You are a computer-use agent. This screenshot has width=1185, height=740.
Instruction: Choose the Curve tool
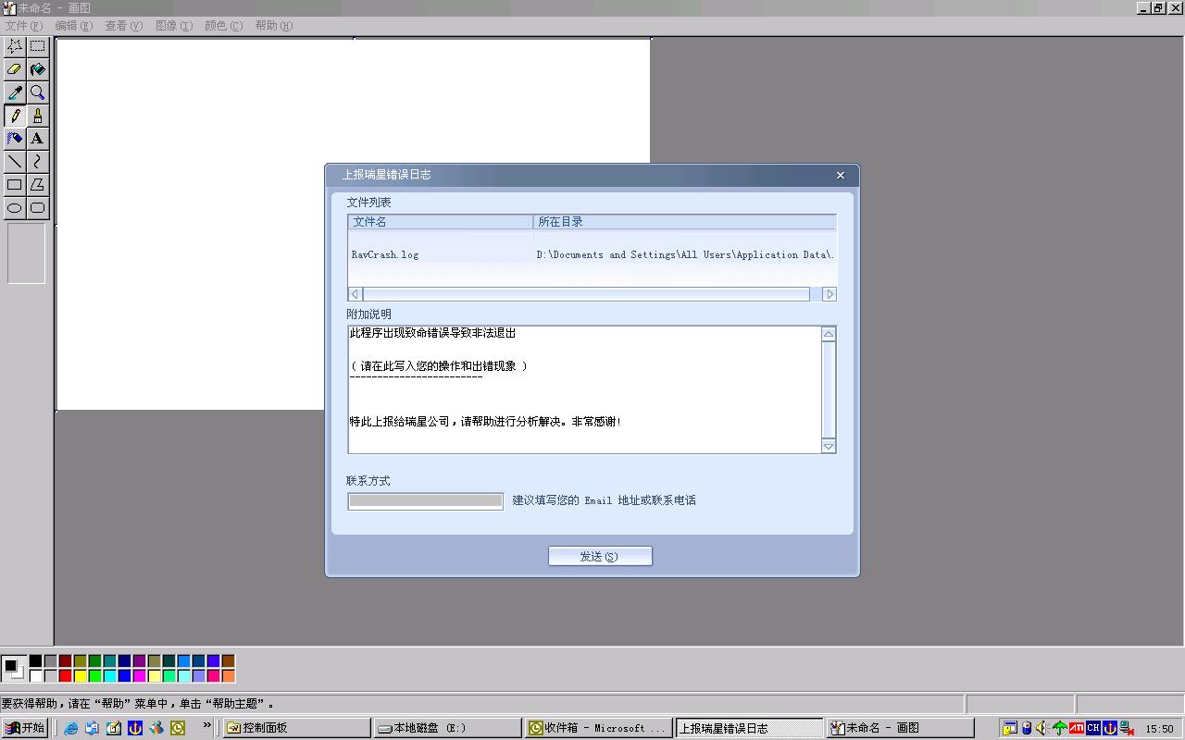(x=37, y=161)
